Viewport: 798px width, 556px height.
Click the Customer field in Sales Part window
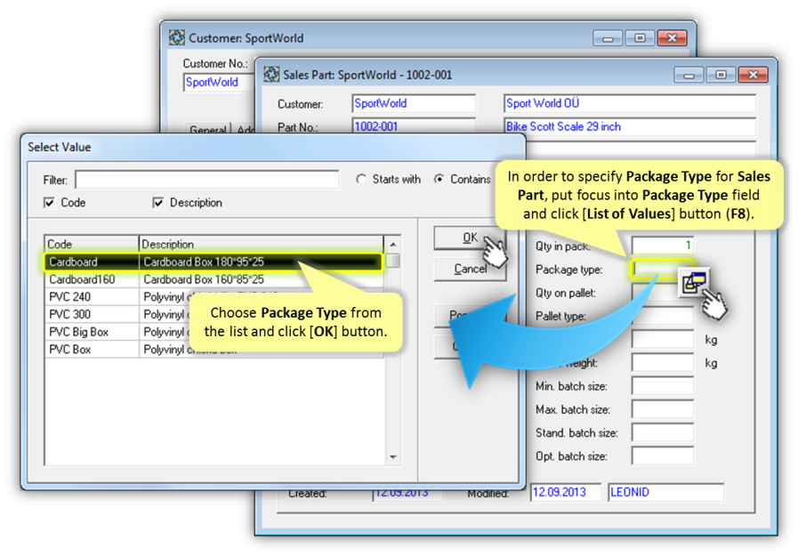tap(414, 103)
